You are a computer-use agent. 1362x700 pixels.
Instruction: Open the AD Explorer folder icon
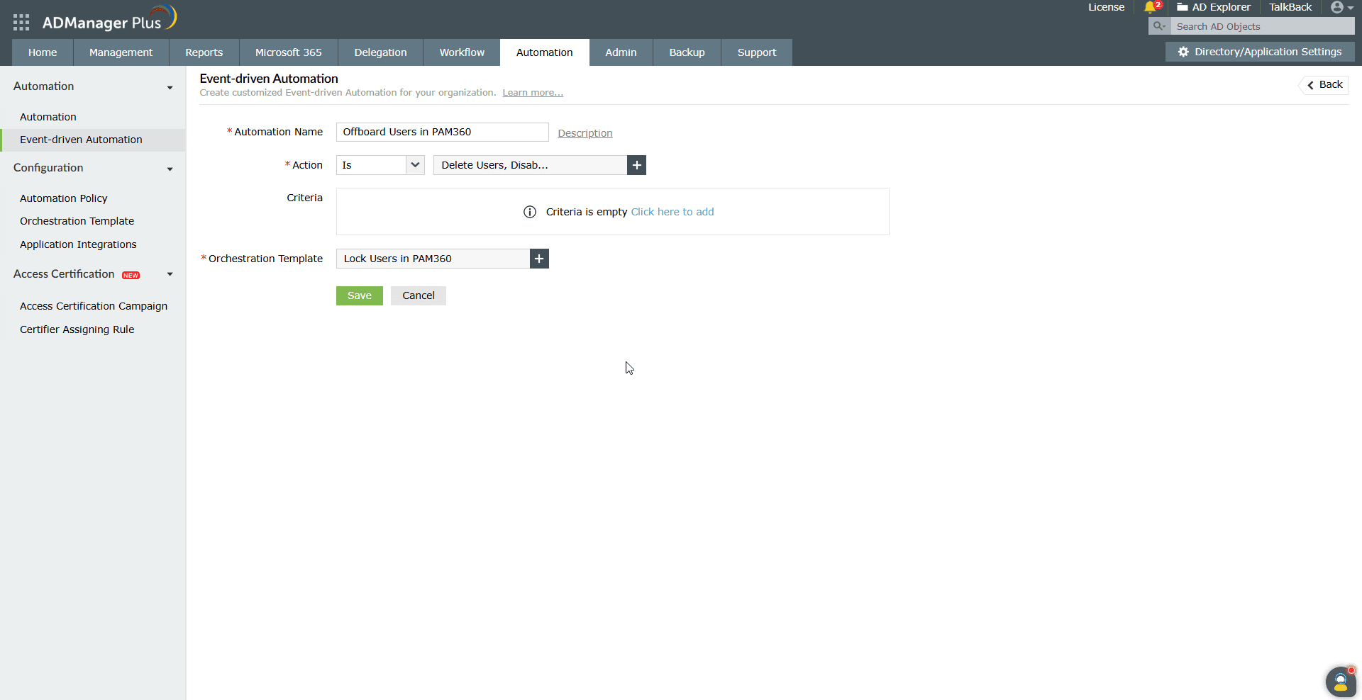coord(1183,7)
